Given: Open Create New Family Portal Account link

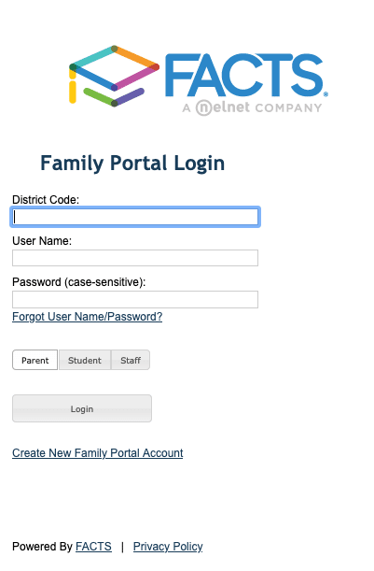Looking at the screenshot, I should [97, 453].
